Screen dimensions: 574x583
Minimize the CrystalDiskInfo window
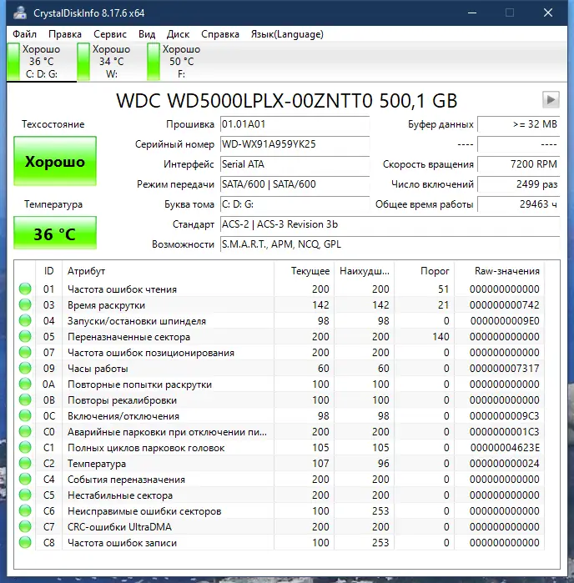tap(472, 13)
